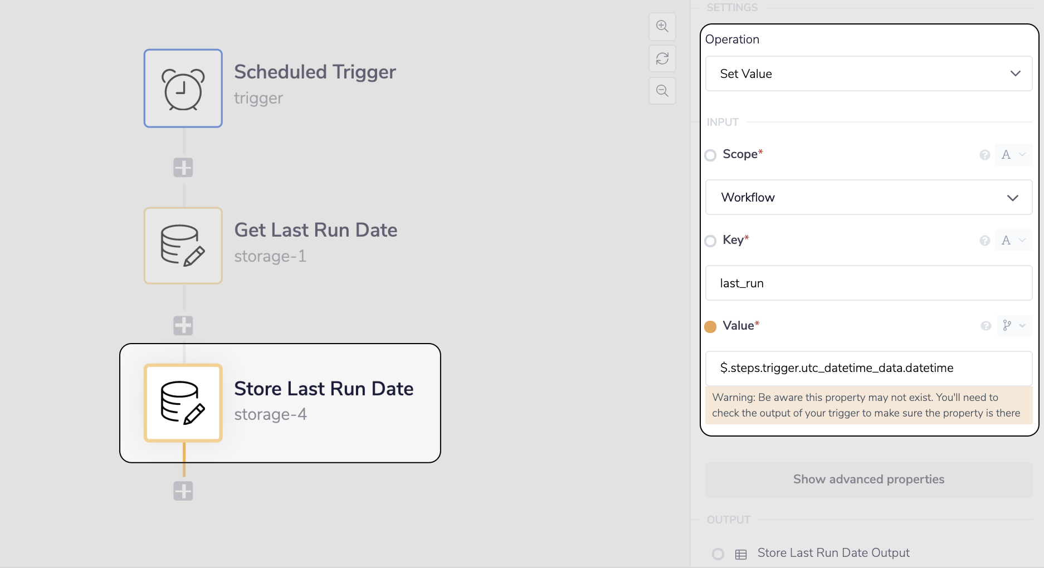1044x568 pixels.
Task: Click the table icon next to Store Last Run Date Output
Action: click(x=740, y=553)
